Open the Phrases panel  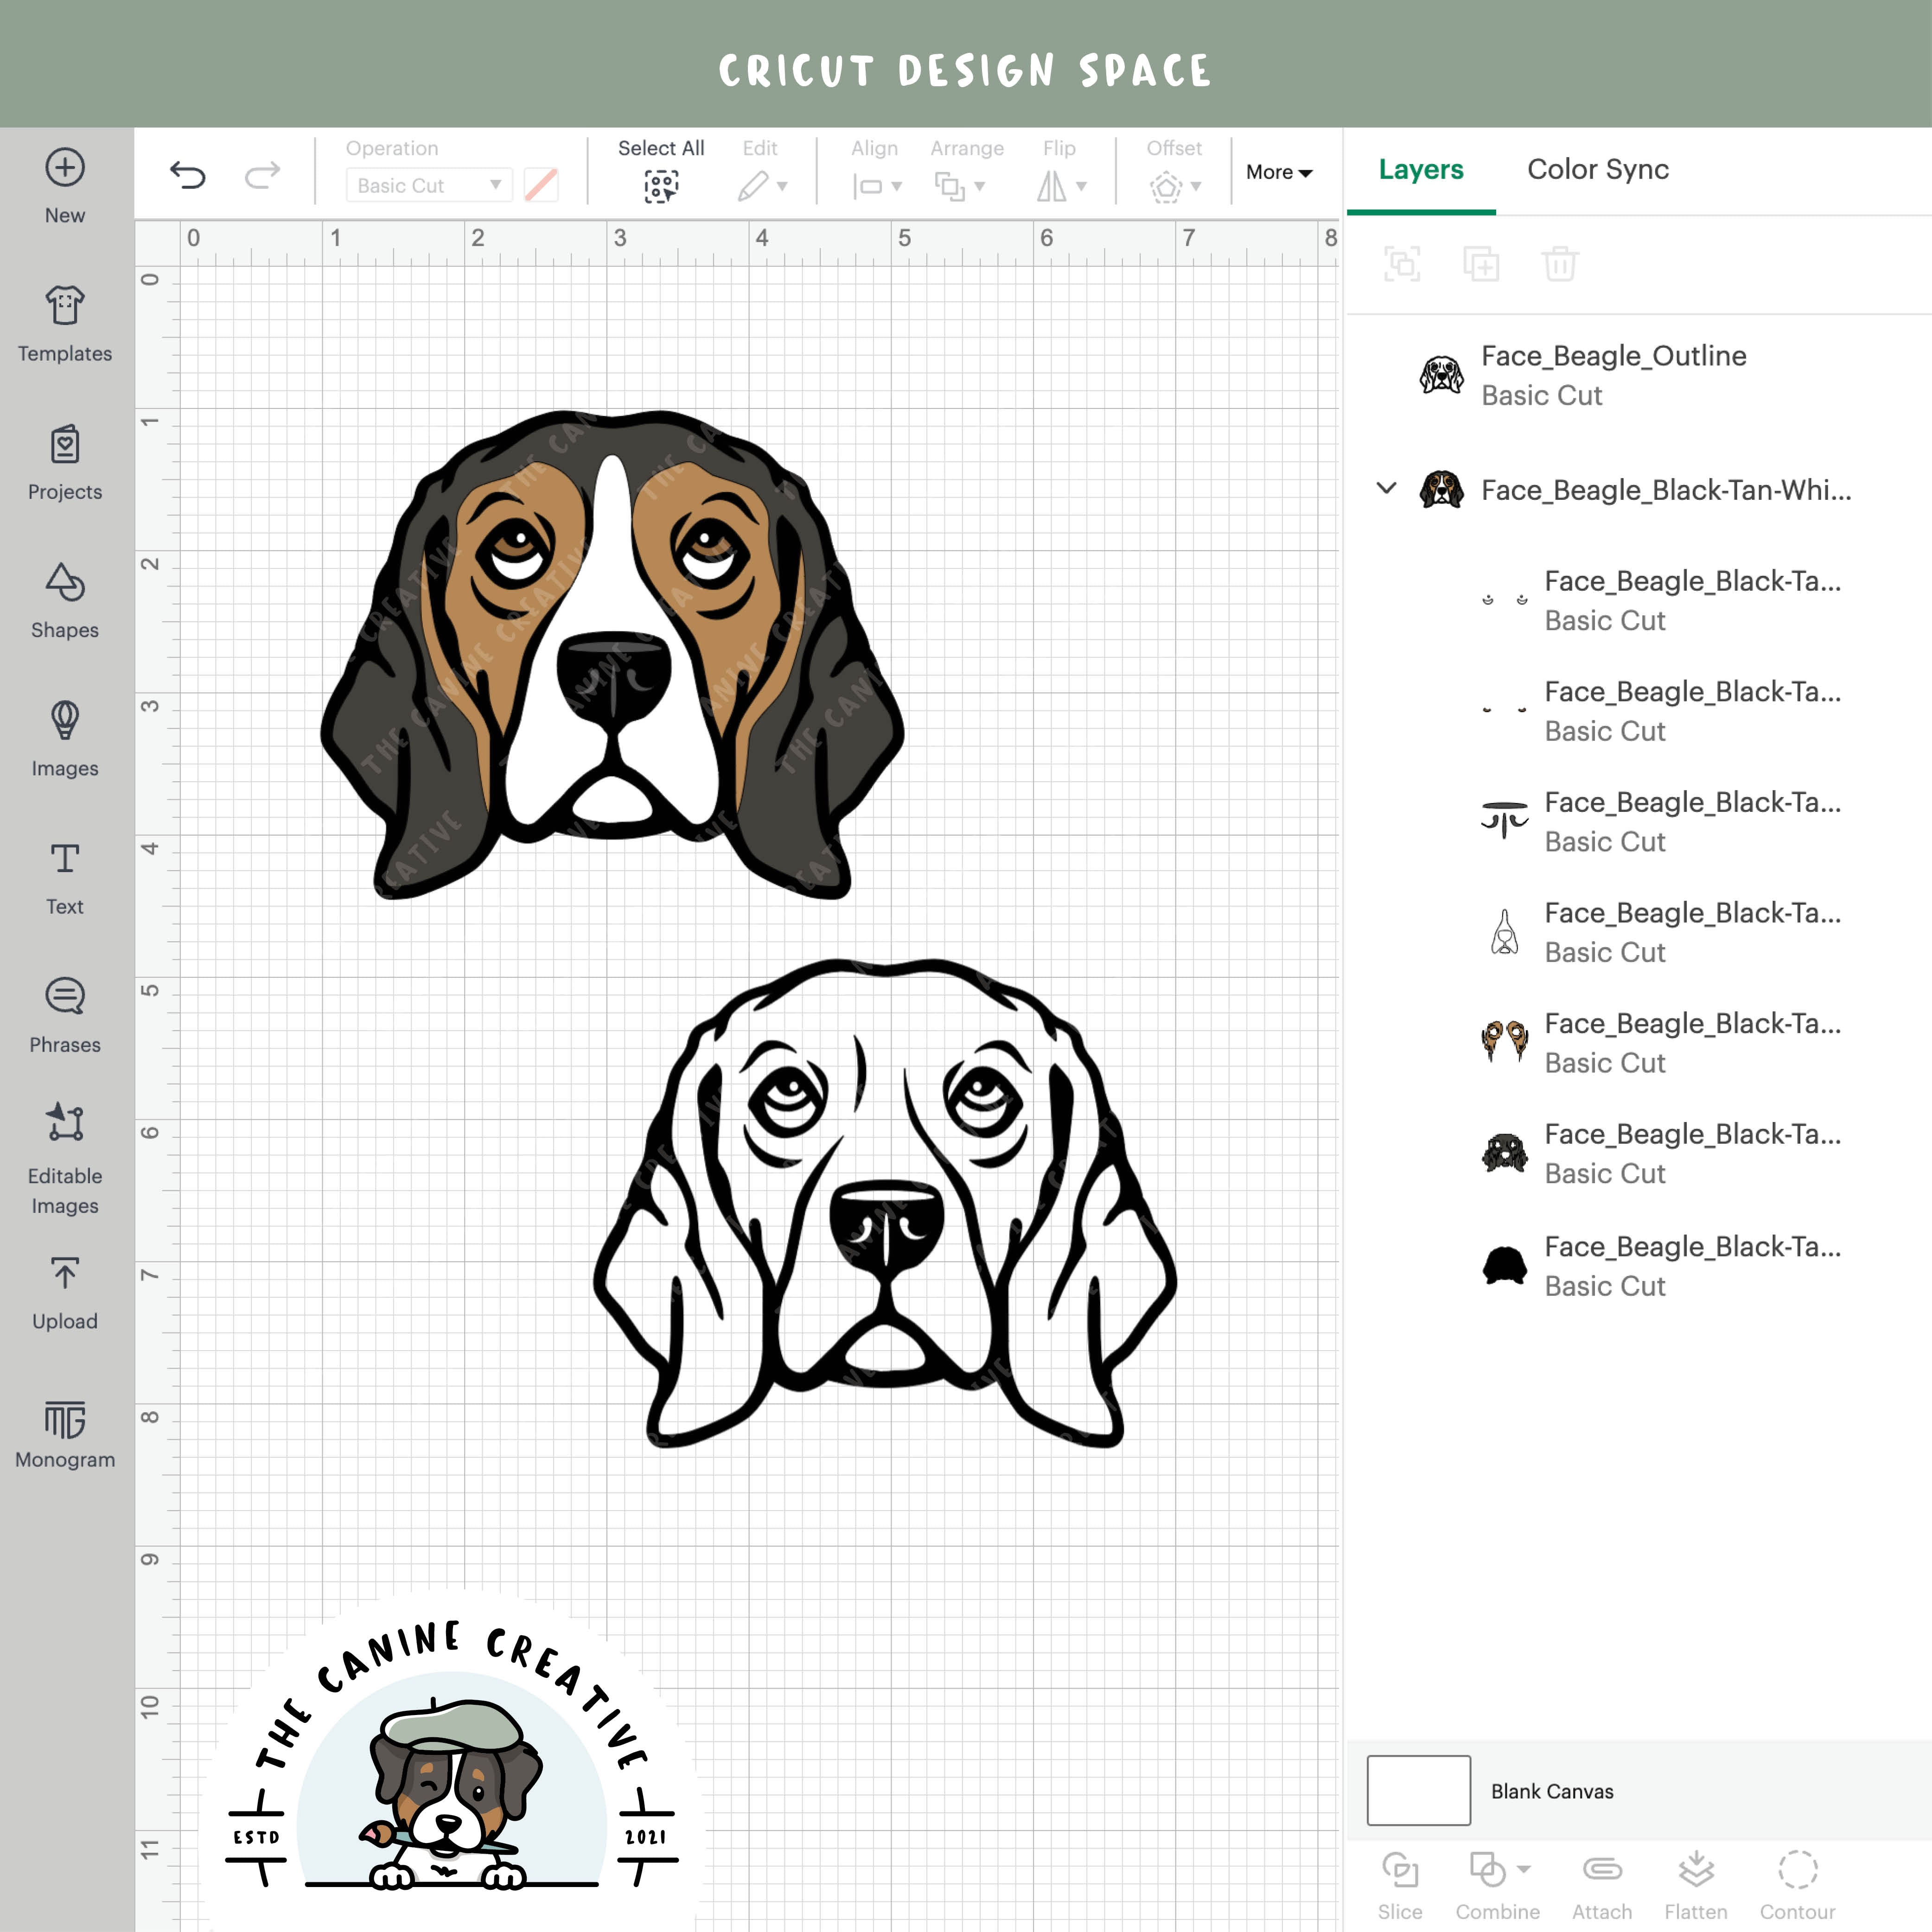coord(64,1010)
